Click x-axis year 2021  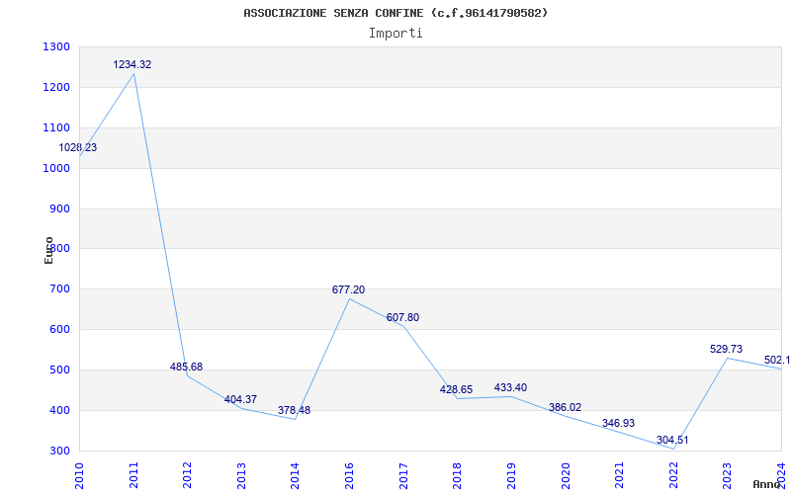[x=619, y=475]
